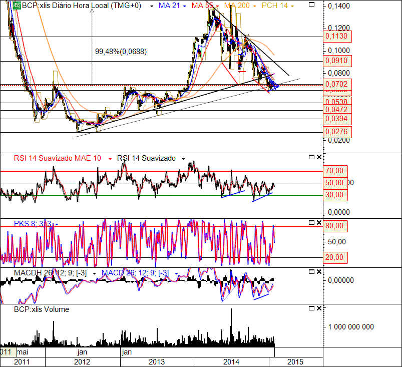Close the RSI 14 Suavizado panel
402x367 pixels.
[319, 158]
